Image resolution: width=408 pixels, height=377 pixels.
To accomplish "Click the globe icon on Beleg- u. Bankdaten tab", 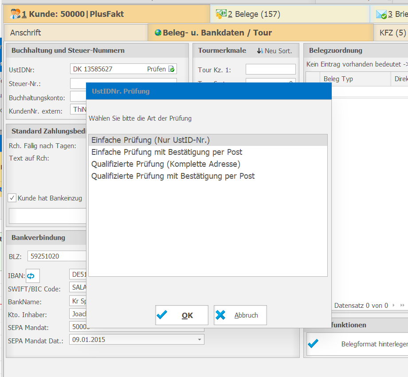I will 158,32.
